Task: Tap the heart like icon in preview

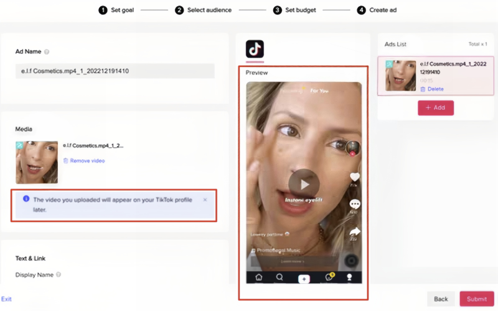Action: point(354,177)
